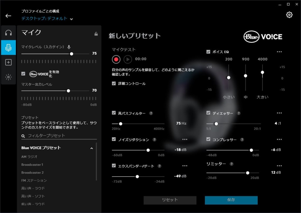Disable the Blue VO!CE enable checkbox

pos(23,74)
